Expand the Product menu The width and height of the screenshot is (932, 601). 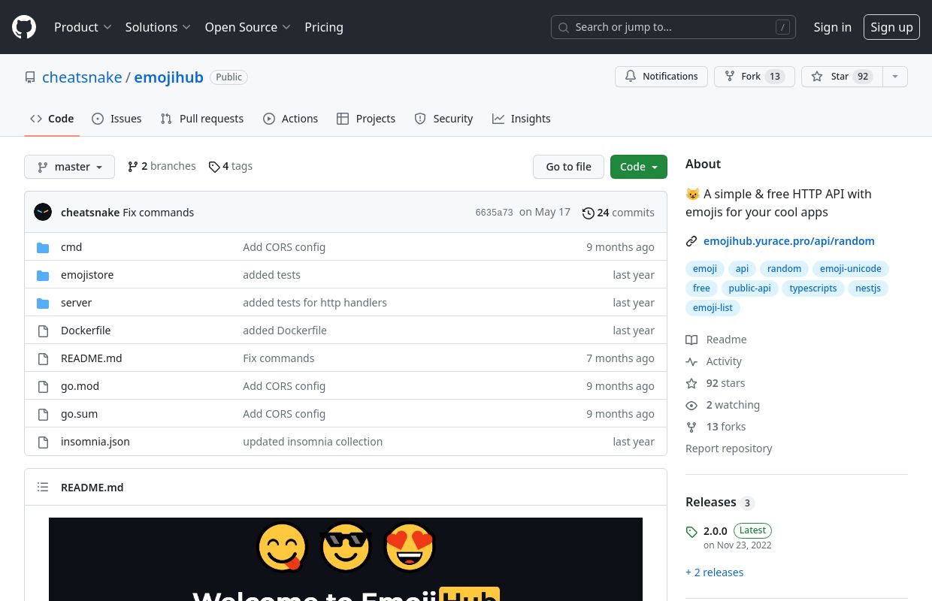tap(83, 27)
